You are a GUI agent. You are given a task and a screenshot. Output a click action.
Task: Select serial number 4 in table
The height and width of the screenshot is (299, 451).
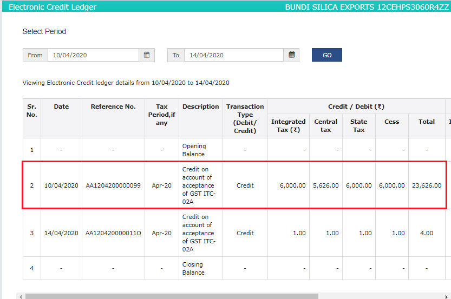pos(31,268)
